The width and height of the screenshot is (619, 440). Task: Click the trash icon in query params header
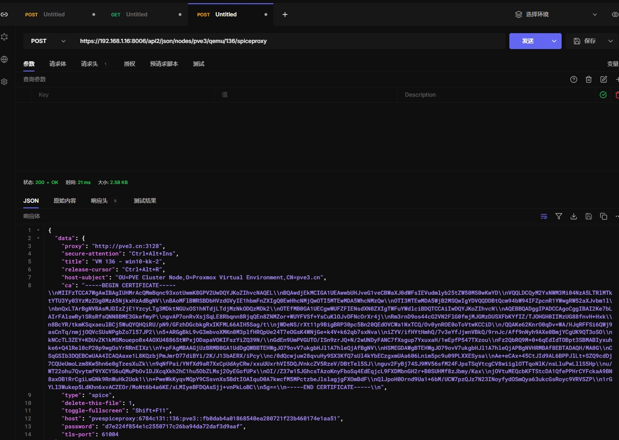[588, 79]
